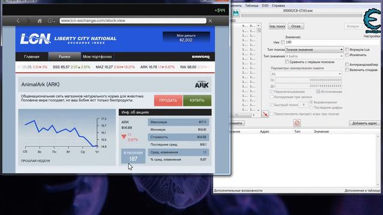Enable the Формула Lua checkbox
The height and width of the screenshot is (215, 383).
(347, 50)
